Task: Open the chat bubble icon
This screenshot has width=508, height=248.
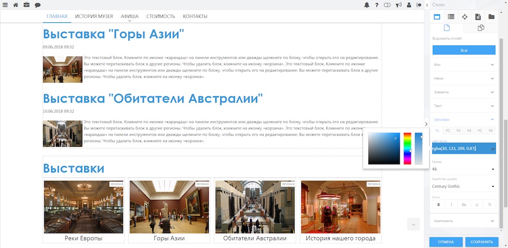Action: coord(38,5)
